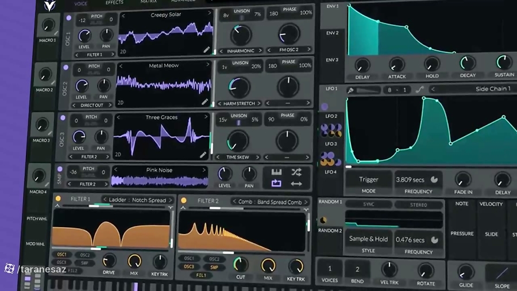Edit OSC 3 wavetable with the pencil icon
517x291 pixels.
pos(203,154)
